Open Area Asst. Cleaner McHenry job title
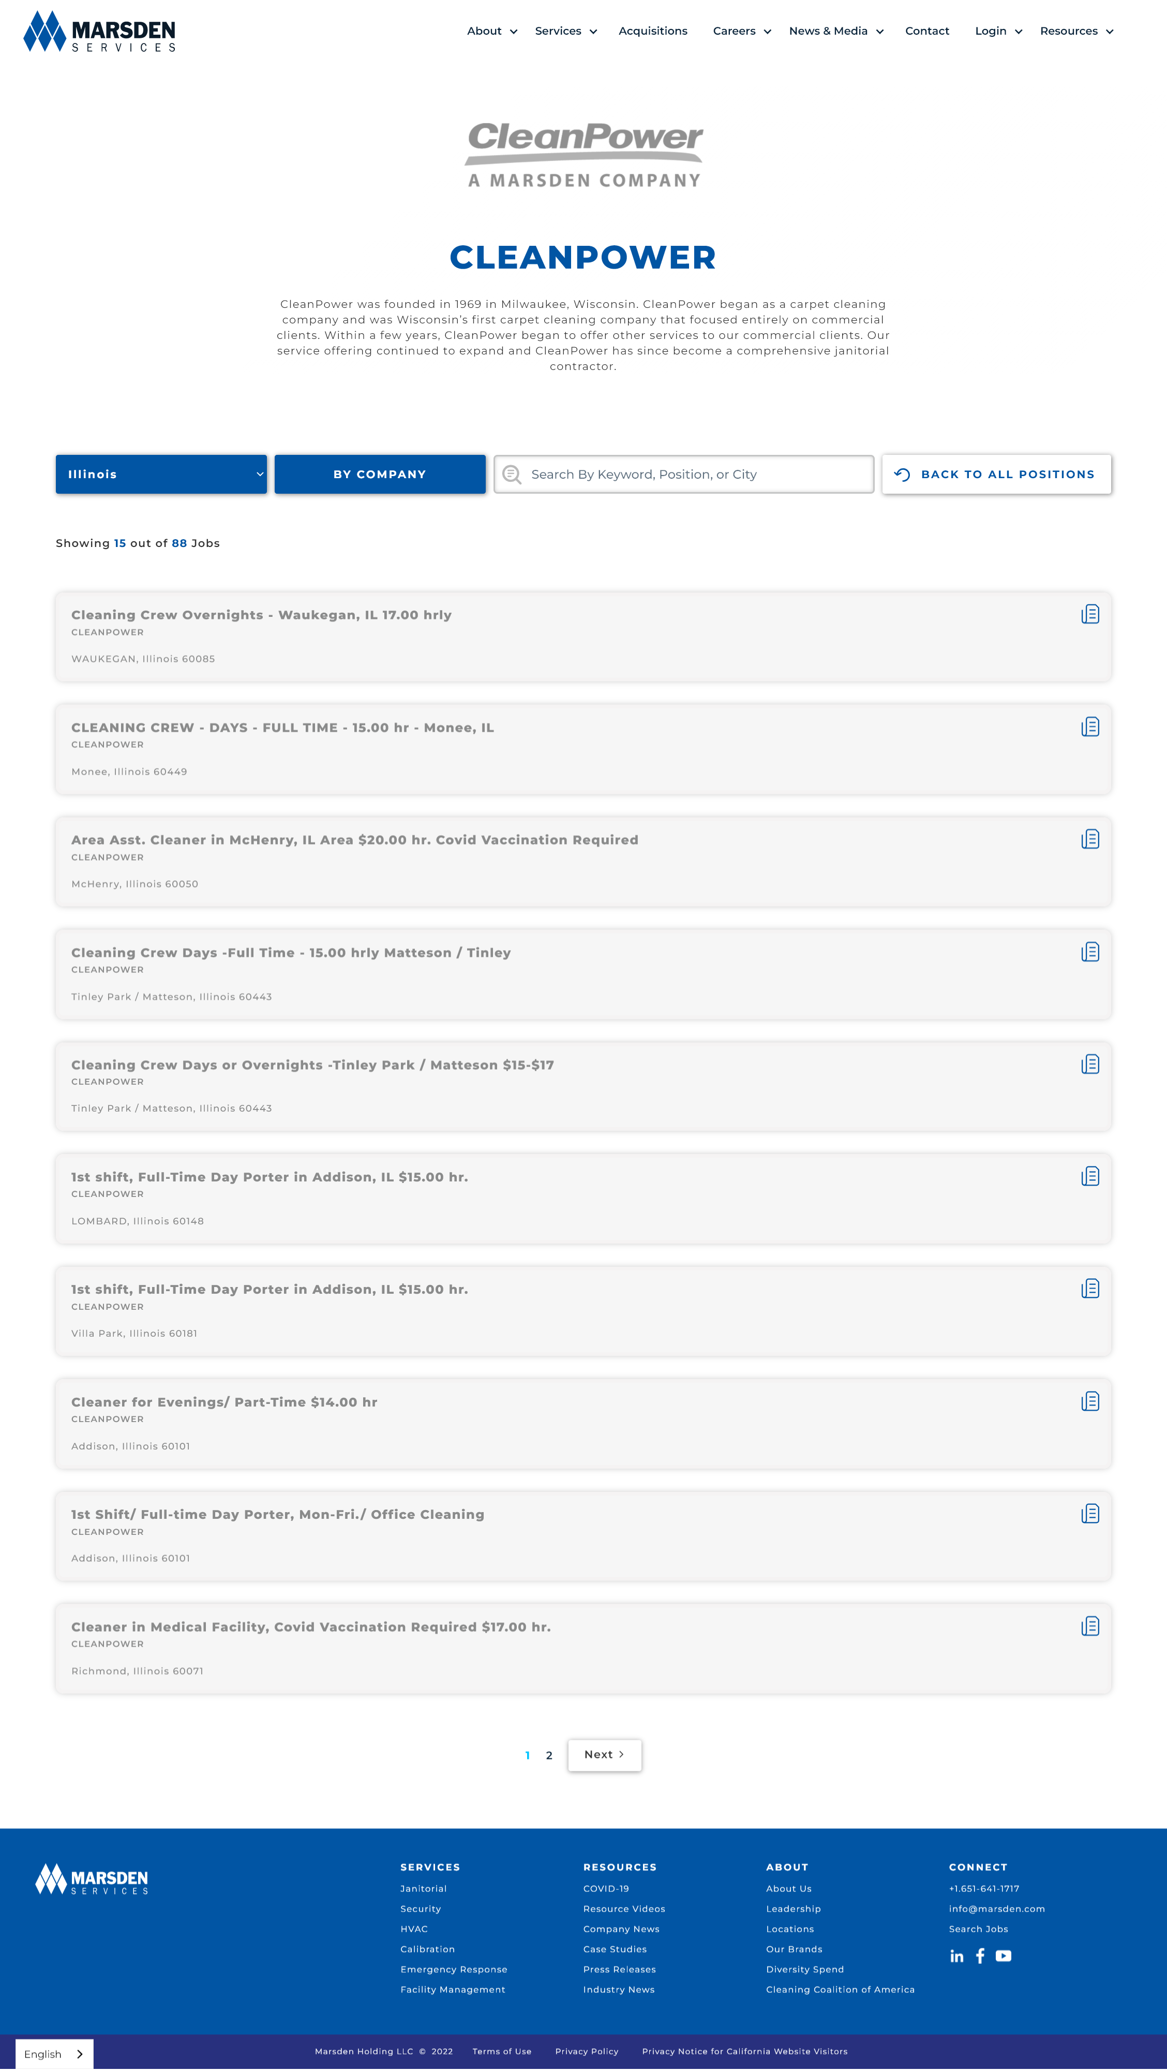Image resolution: width=1167 pixels, height=2071 pixels. pos(354,840)
